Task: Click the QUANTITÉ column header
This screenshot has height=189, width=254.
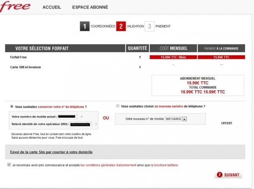Action: 137,48
